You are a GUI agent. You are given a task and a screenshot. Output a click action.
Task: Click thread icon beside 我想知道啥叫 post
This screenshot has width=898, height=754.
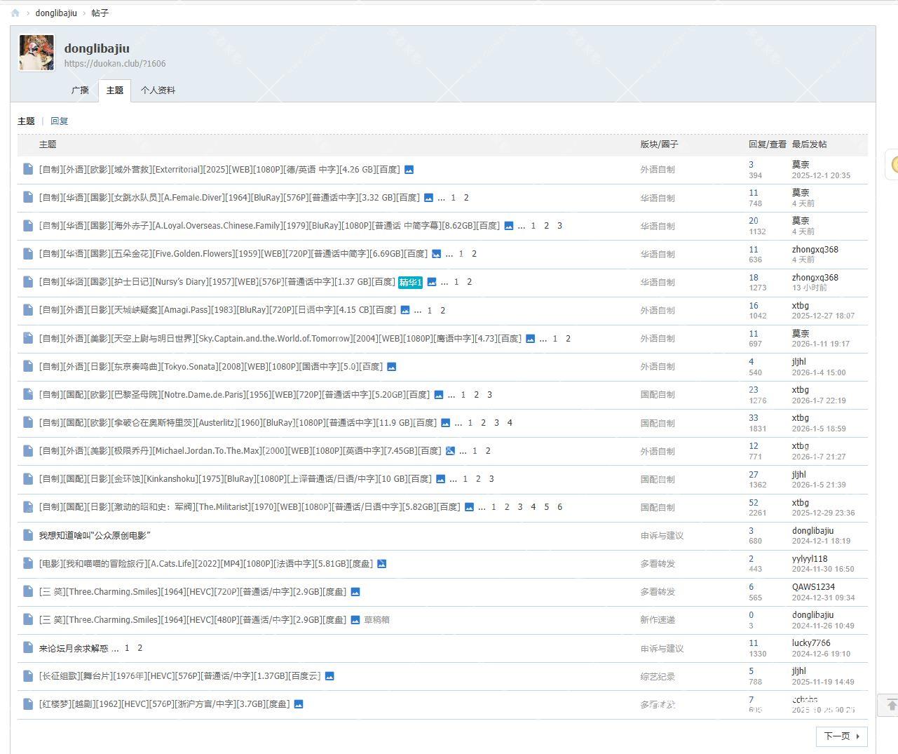pos(28,535)
